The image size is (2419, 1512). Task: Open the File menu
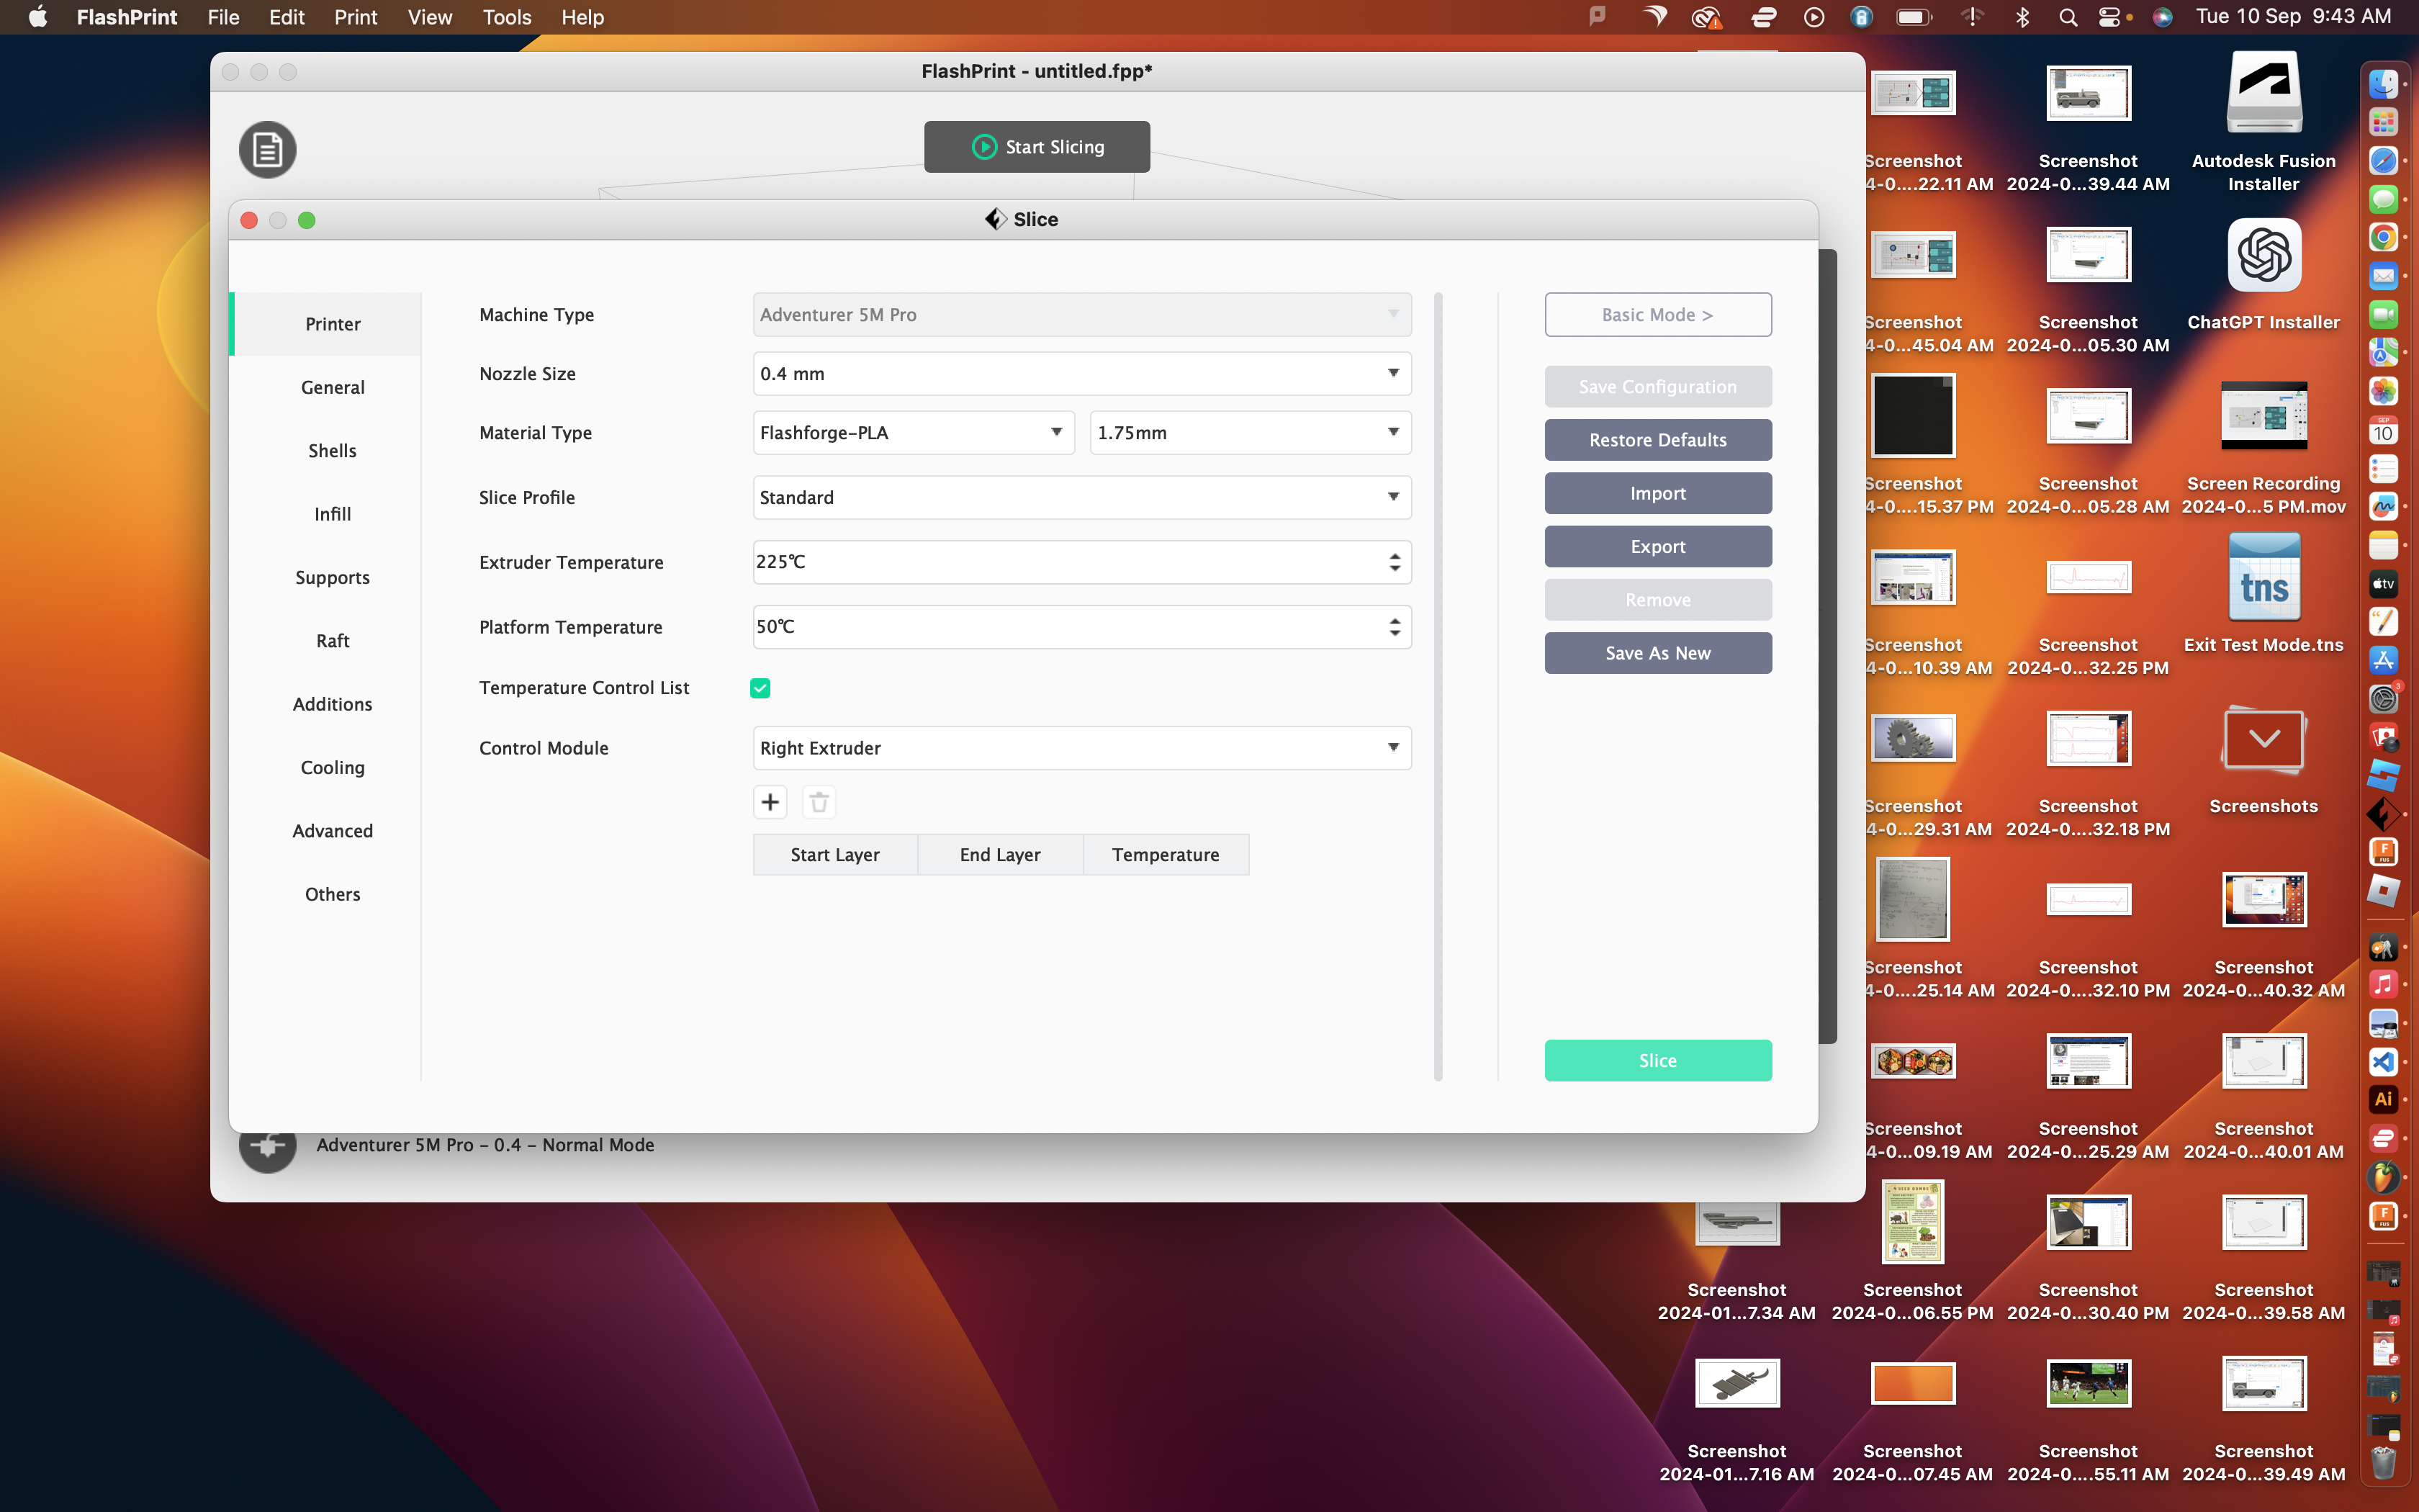click(223, 17)
